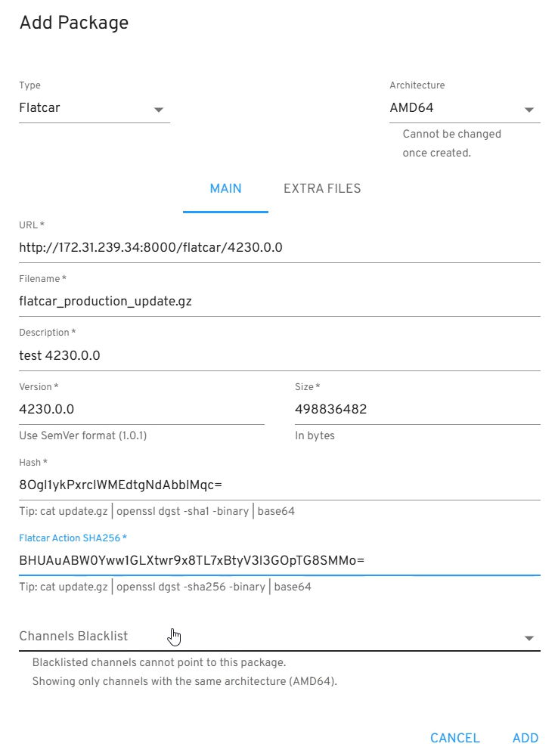Click the Version input field
The width and height of the screenshot is (558, 756).
point(141,409)
